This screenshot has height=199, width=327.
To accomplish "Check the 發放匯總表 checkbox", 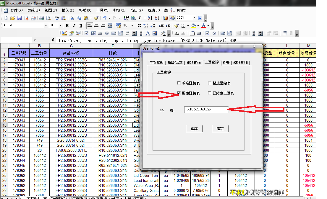I will 210,83.
